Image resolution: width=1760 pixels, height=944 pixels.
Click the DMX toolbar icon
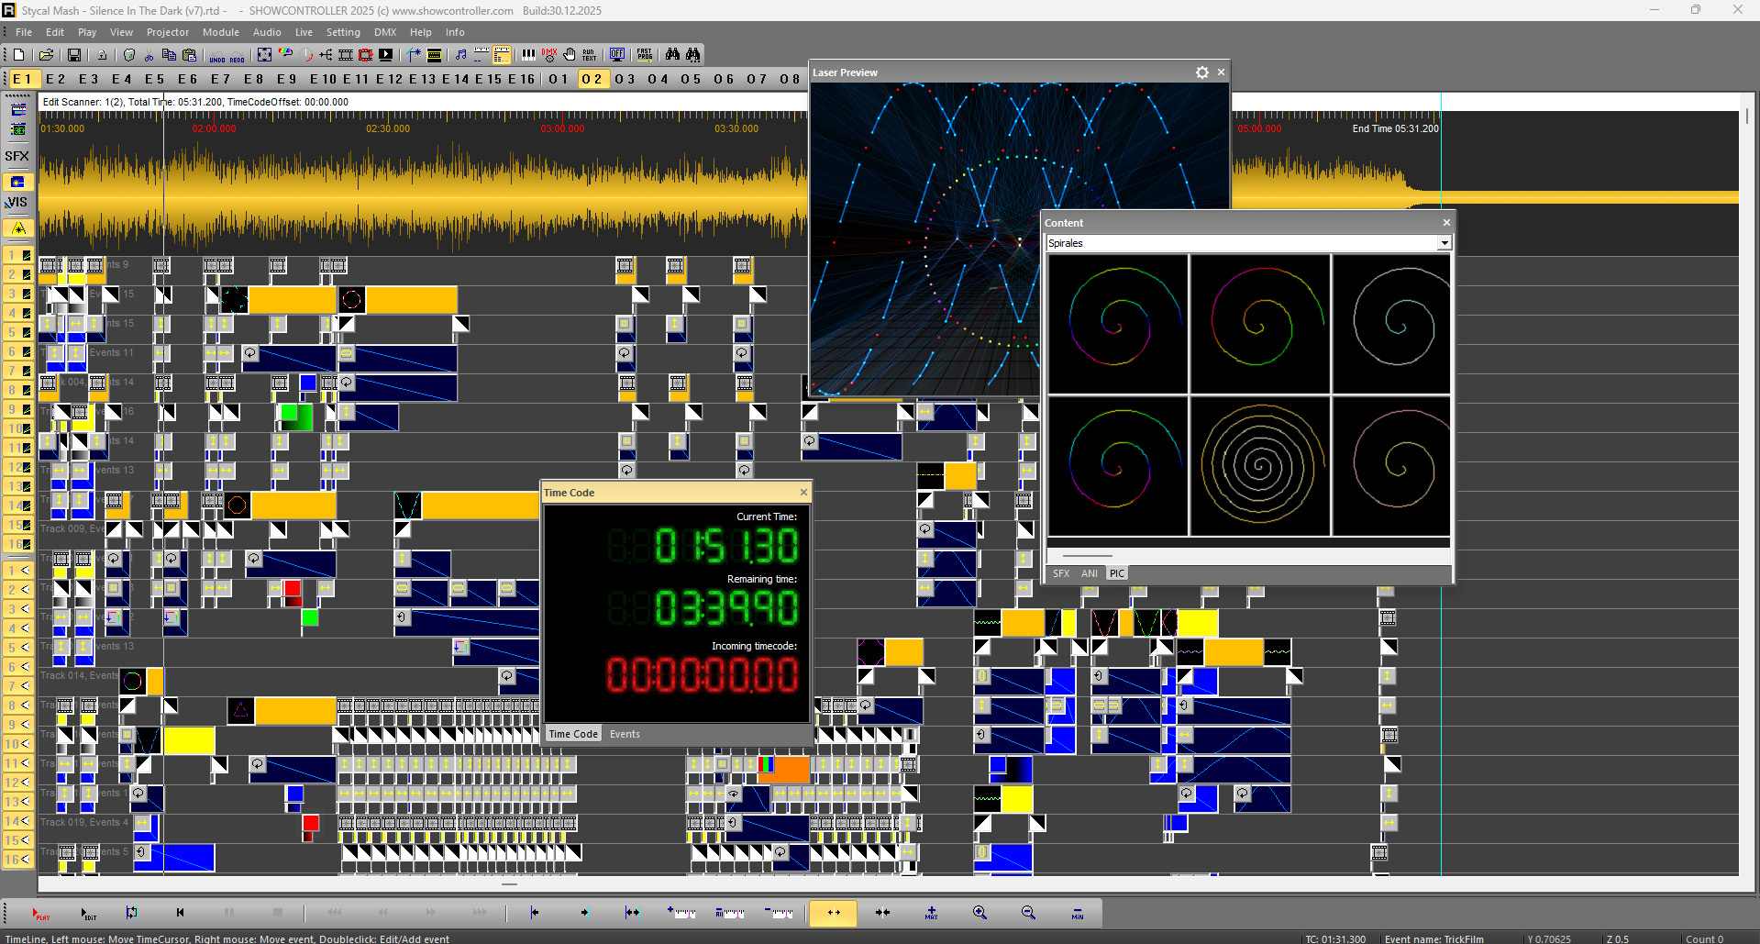(549, 55)
